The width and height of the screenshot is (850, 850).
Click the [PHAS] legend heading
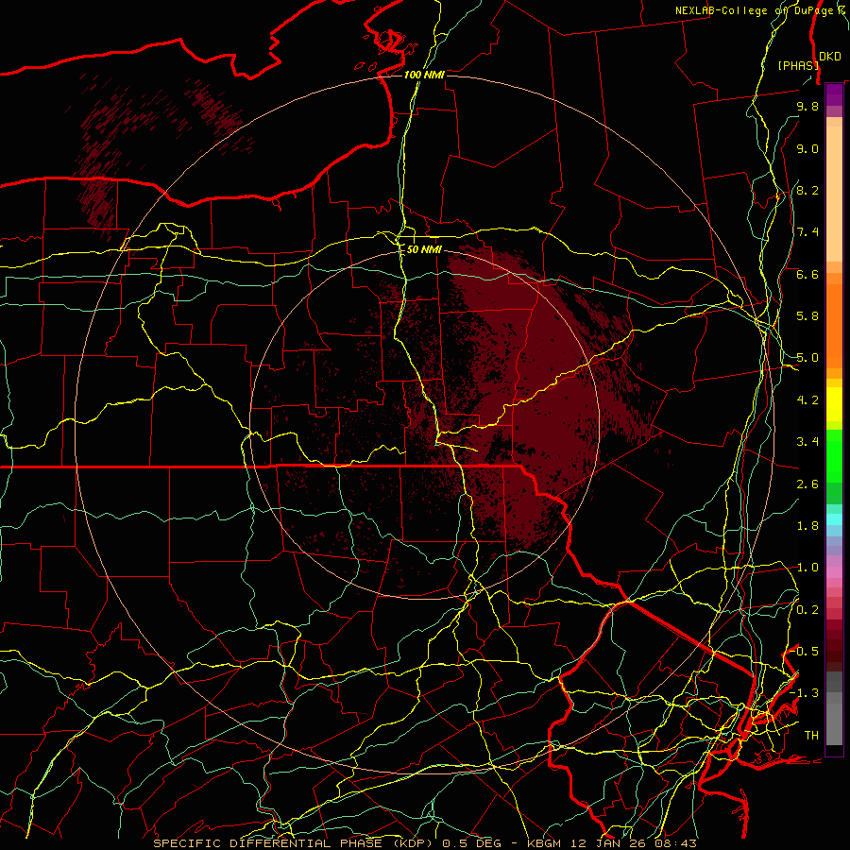[x=798, y=65]
